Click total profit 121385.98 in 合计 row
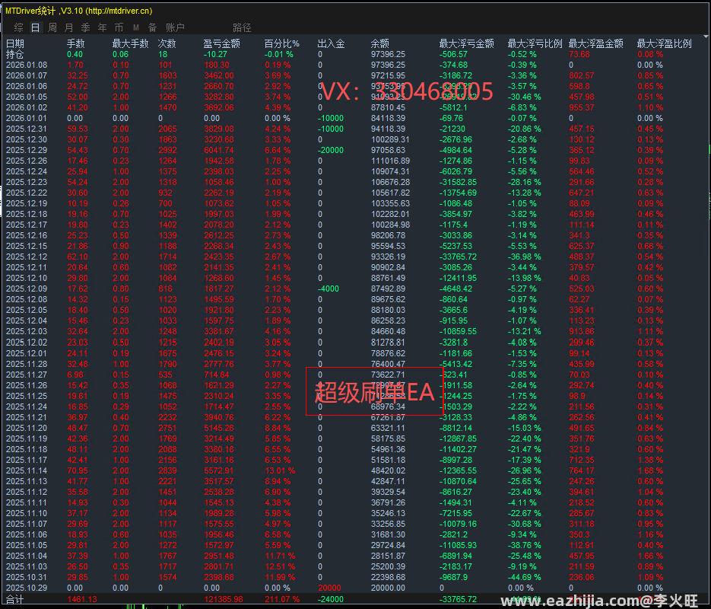The width and height of the screenshot is (711, 609). (x=224, y=599)
